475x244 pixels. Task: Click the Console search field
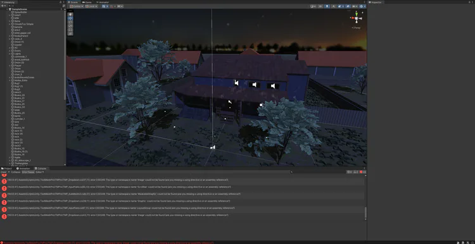(x=317, y=172)
